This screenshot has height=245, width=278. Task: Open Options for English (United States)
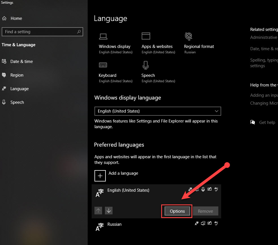tap(177, 211)
